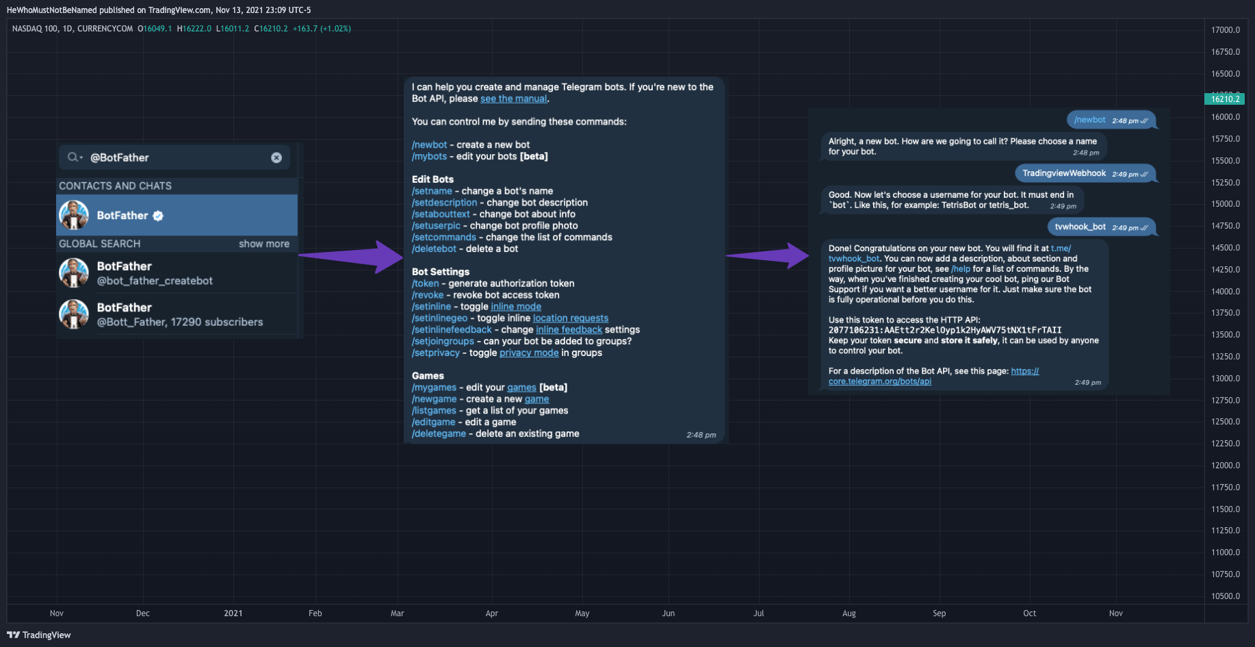Click the /mygames command link
This screenshot has height=647, width=1255.
tap(434, 388)
